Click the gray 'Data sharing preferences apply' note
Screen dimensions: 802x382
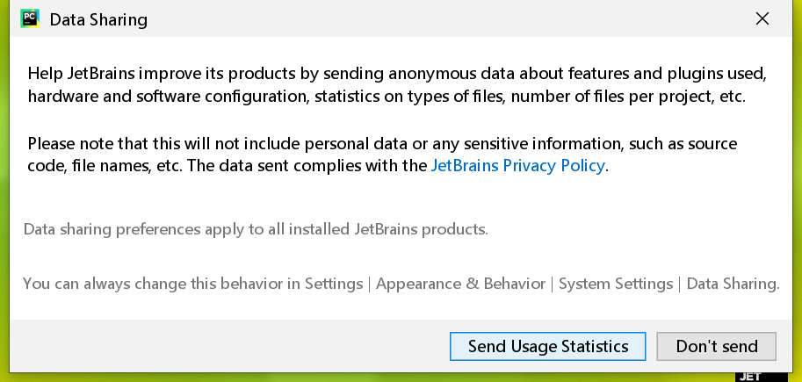255,230
